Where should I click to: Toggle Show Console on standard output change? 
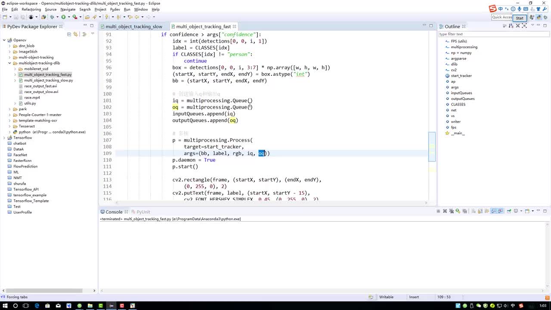click(494, 211)
